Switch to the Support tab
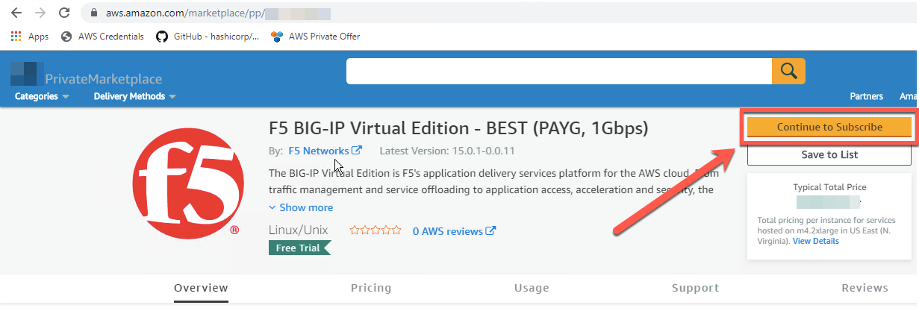Screen dimensions: 919x311 (695, 288)
